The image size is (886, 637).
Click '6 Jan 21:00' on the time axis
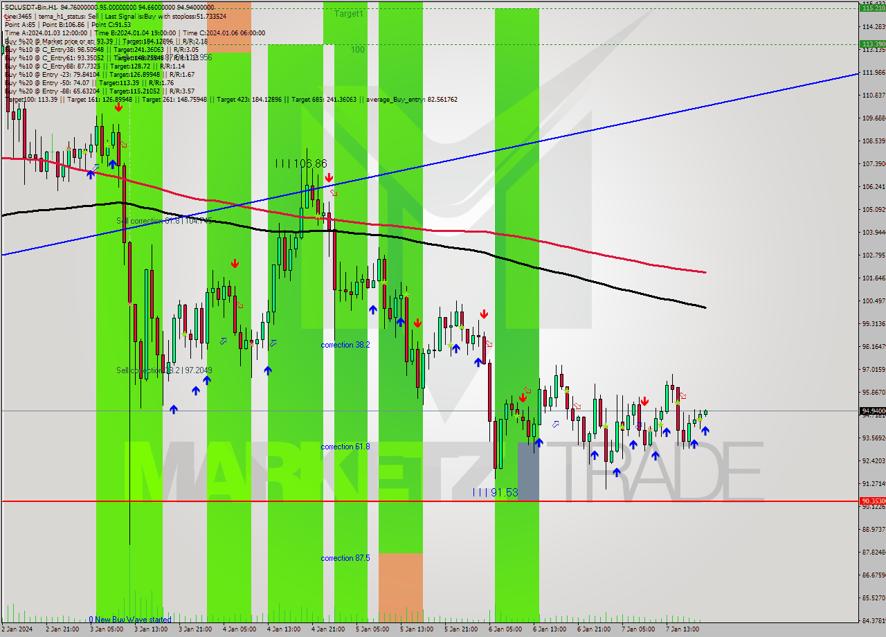click(x=593, y=629)
